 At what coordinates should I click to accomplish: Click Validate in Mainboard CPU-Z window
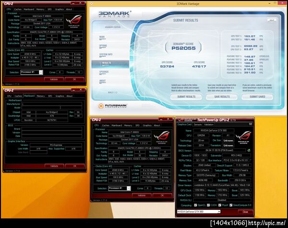click(54, 166)
